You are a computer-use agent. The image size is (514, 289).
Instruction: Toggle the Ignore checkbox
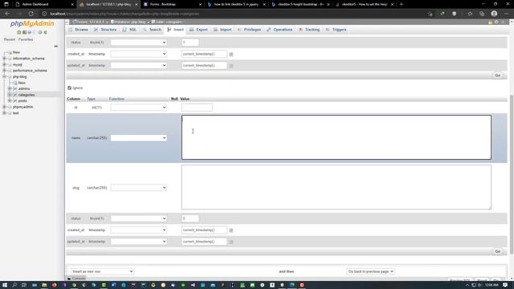[70, 88]
